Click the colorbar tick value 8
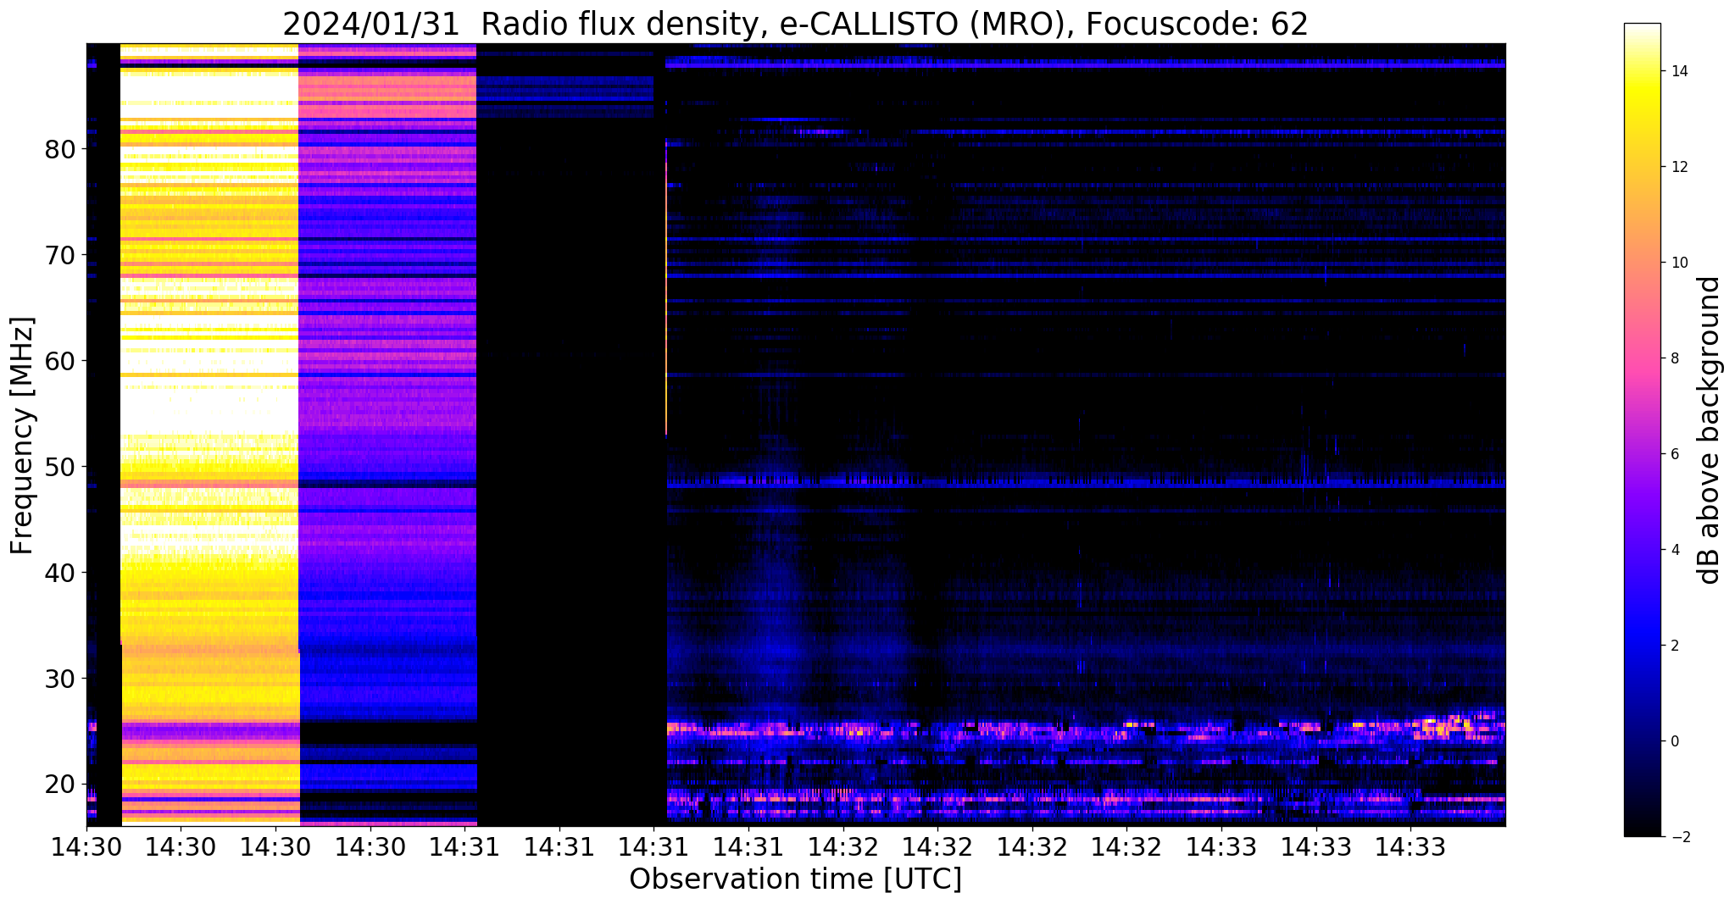Screen dimensions: 1735x904 [1674, 358]
